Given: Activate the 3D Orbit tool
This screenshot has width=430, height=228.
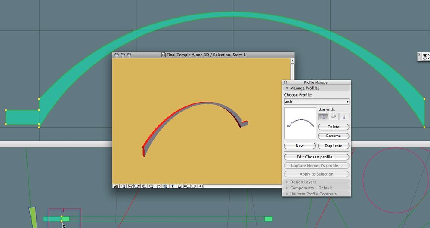Looking at the screenshot, I should [x=165, y=186].
